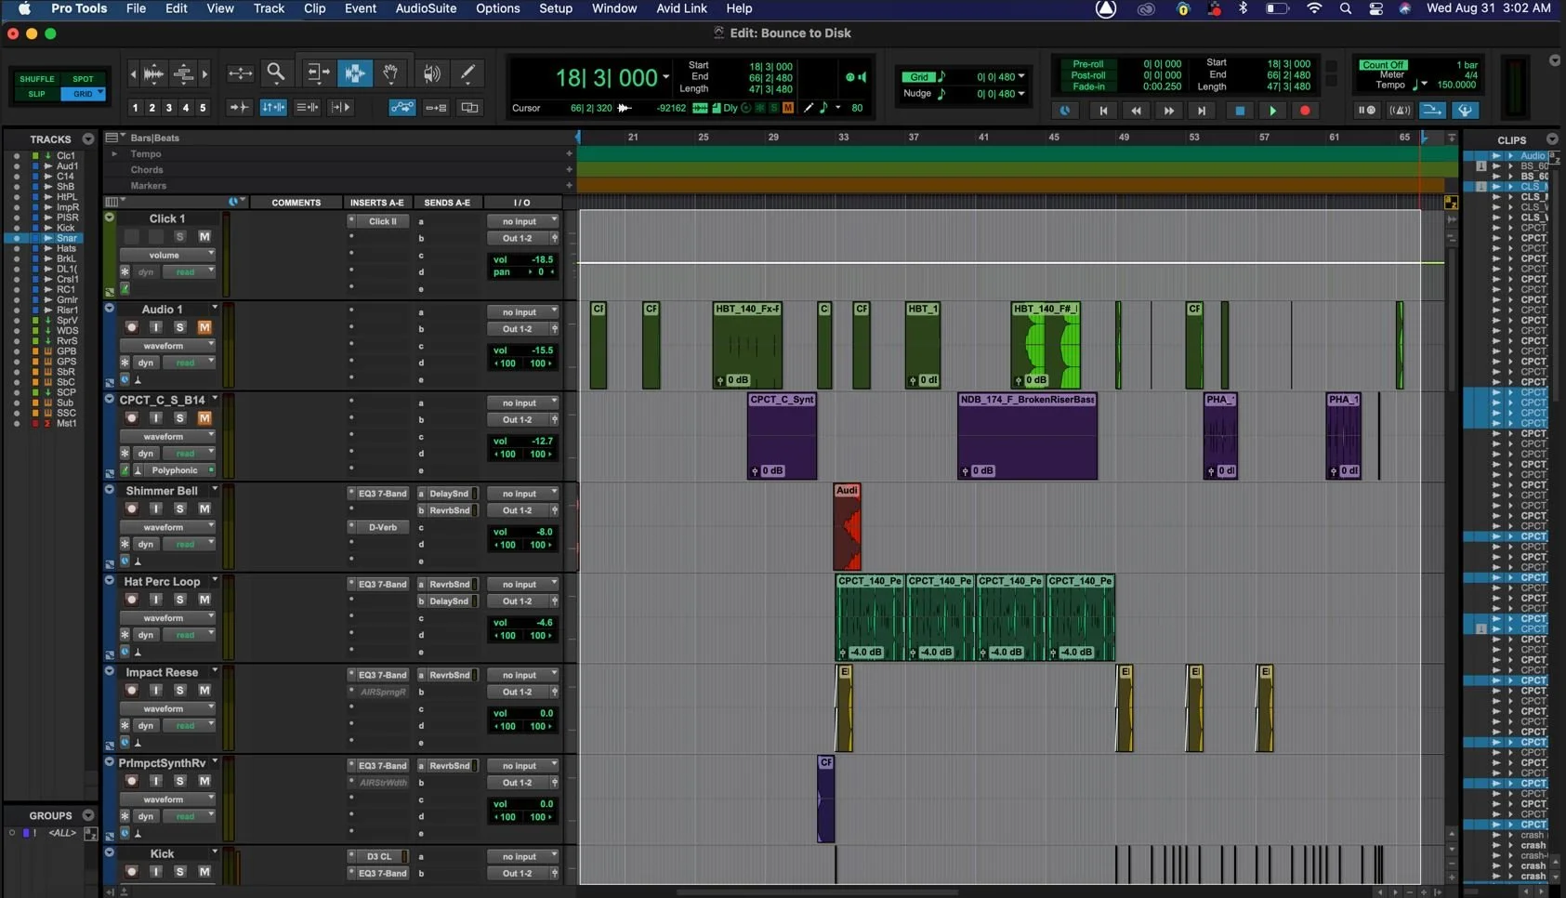
Task: Open the automation mode dropdown on Hat Perc Loop
Action: [190, 634]
